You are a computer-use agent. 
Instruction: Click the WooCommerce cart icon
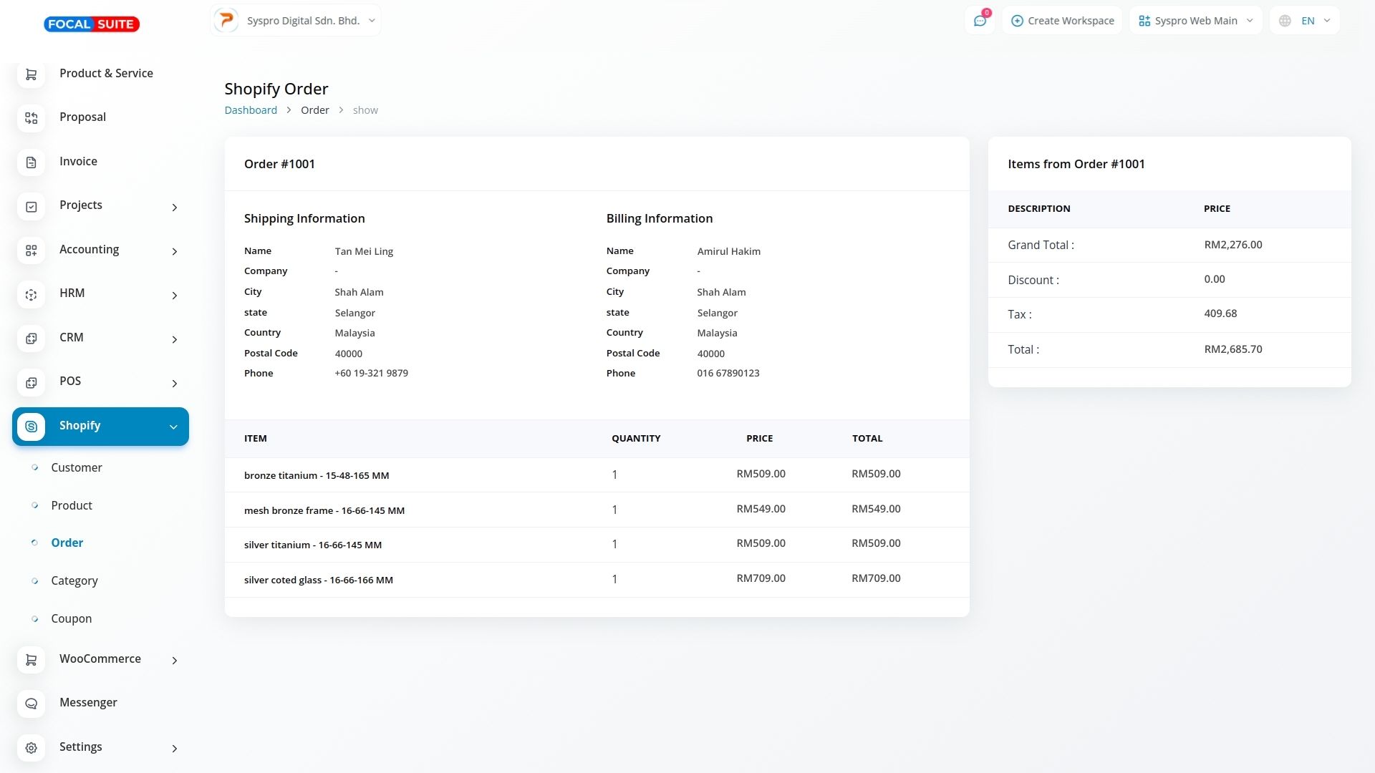coord(31,660)
